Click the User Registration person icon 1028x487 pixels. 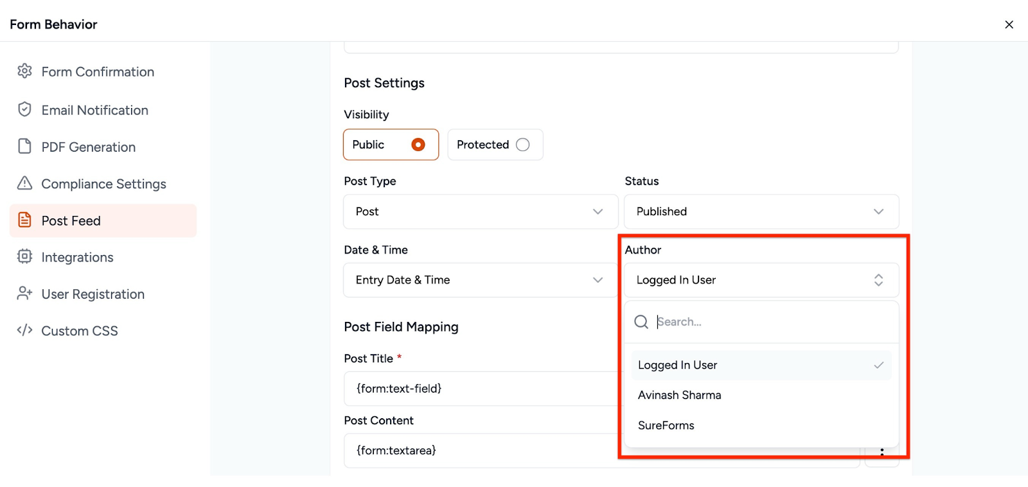click(x=24, y=294)
